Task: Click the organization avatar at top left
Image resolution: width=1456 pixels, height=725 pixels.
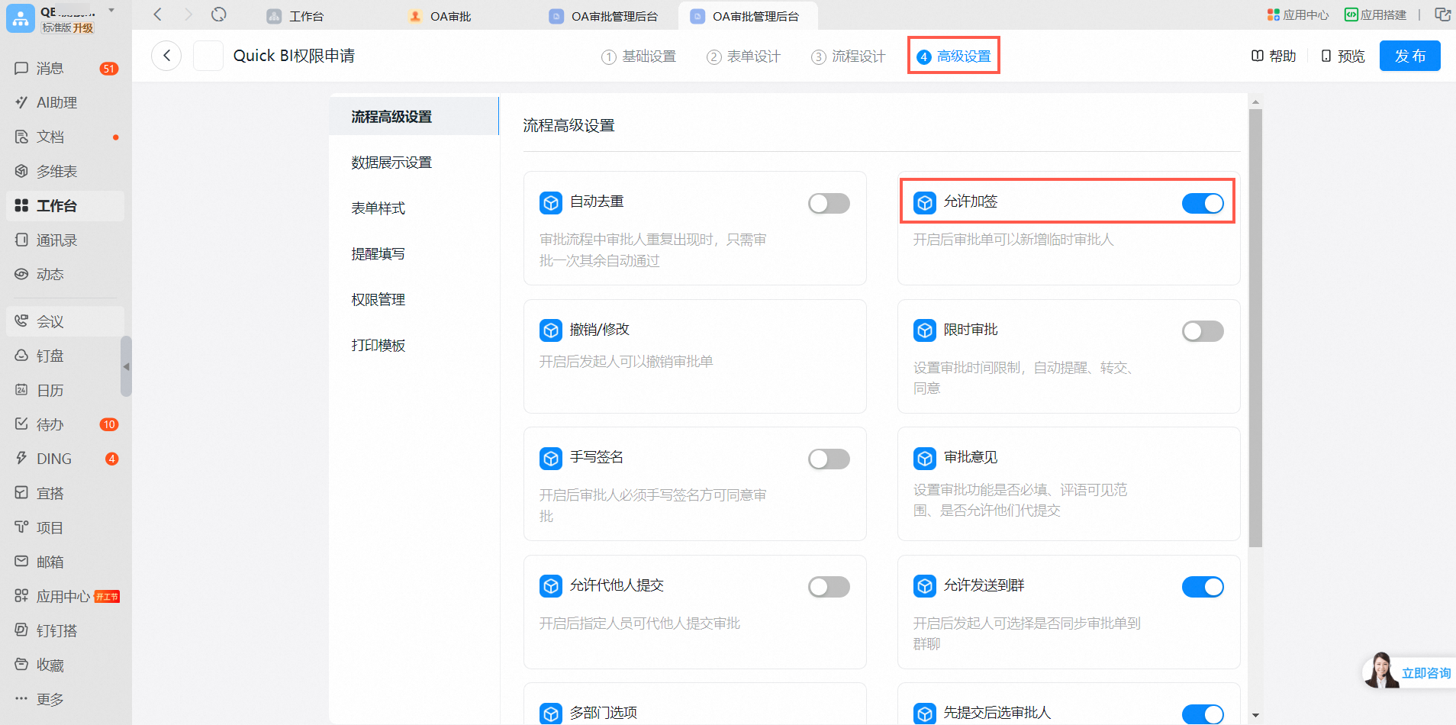Action: (21, 18)
